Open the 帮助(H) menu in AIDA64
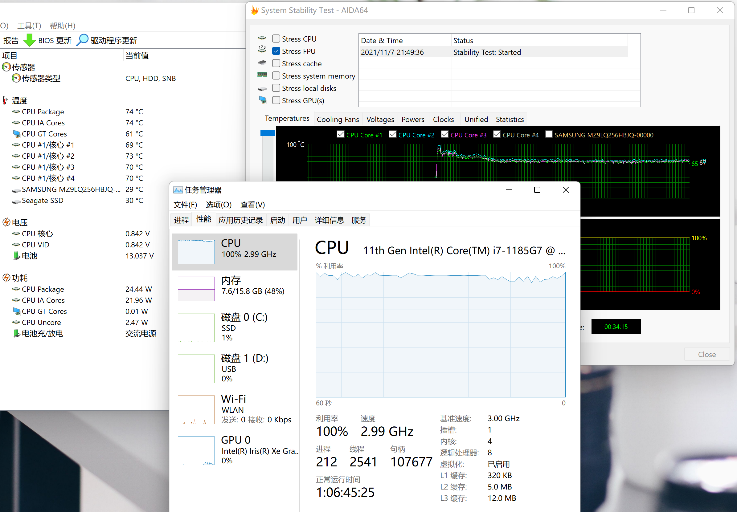The height and width of the screenshot is (512, 737). point(63,26)
